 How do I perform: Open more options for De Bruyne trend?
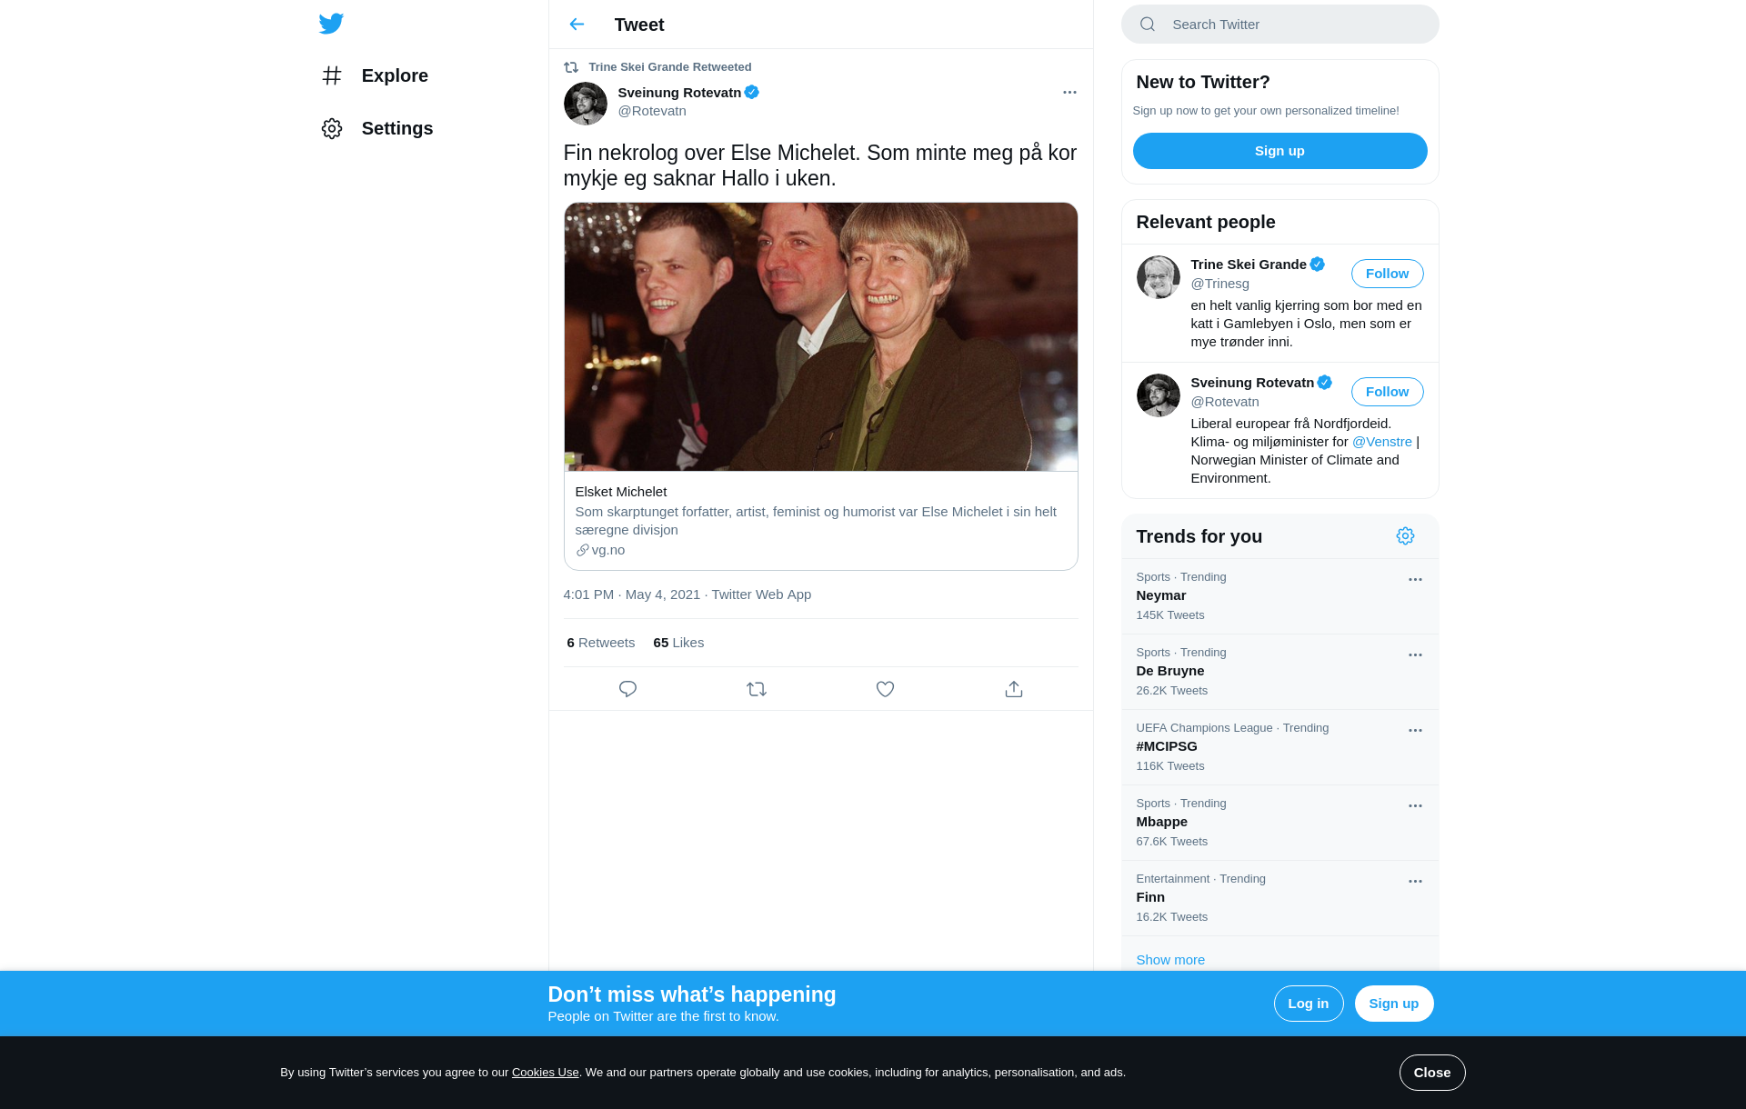coord(1415,655)
